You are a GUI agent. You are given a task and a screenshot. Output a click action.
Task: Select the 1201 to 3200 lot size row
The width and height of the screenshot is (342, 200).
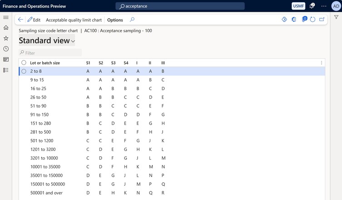click(x=172, y=150)
